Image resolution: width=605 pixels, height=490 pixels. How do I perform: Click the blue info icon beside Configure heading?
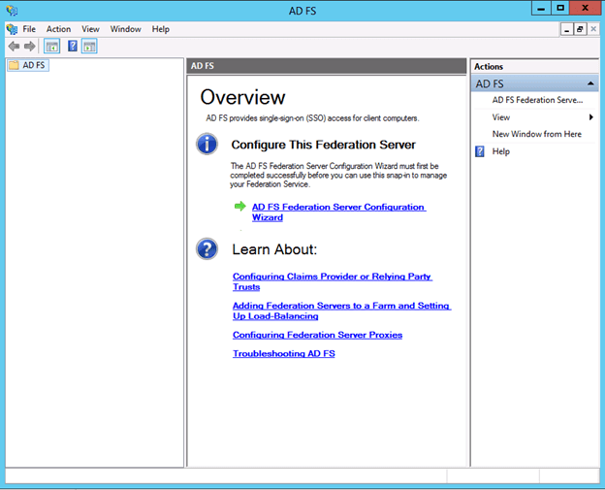207,144
